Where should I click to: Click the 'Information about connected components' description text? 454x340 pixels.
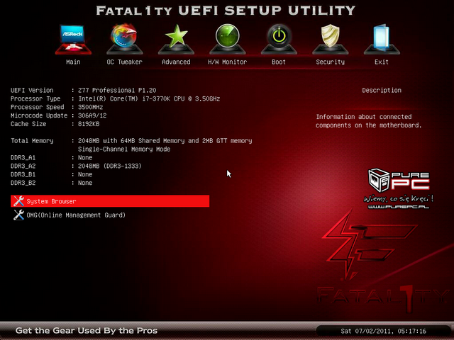pos(369,121)
